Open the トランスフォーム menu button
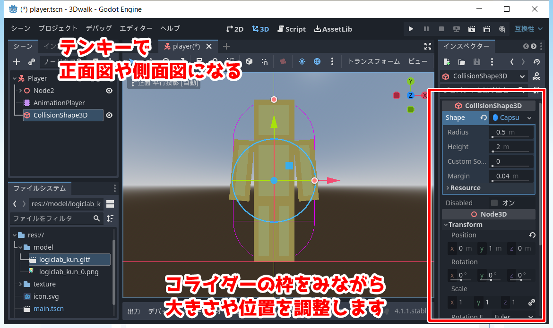Screen dimensions: 553x328 coord(374,61)
